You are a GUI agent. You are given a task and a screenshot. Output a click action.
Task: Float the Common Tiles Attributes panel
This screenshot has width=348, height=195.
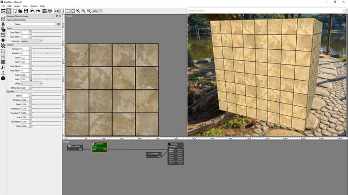57,16
